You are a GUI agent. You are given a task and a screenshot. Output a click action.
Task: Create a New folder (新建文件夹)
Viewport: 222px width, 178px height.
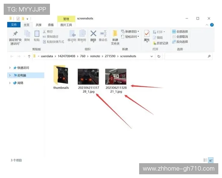point(115,37)
